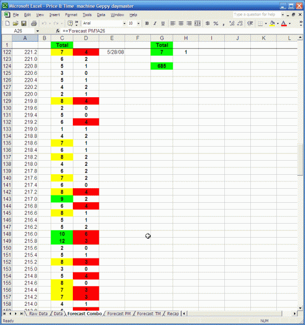Select cell with date 5/28/08

pos(112,52)
